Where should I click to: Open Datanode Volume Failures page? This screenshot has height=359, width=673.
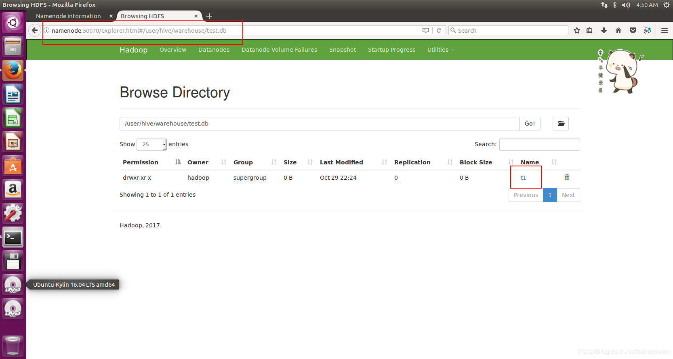(x=279, y=50)
